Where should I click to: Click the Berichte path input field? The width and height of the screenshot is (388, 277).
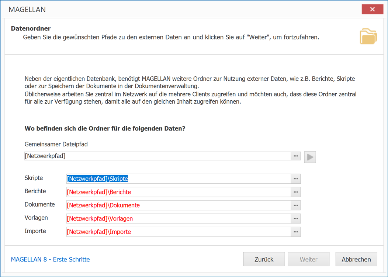(179, 192)
